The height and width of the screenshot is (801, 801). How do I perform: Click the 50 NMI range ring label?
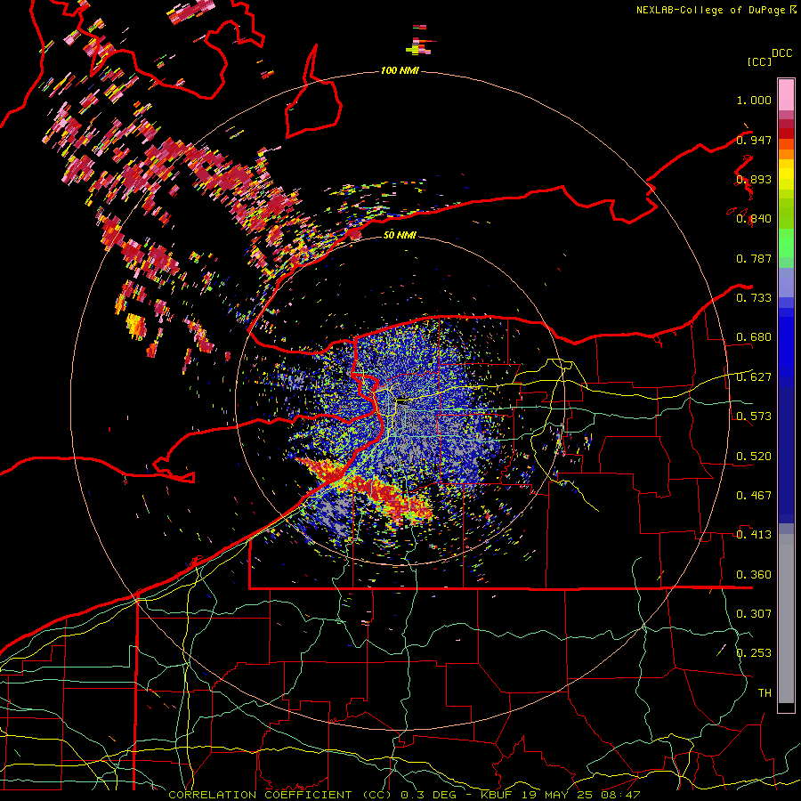tap(400, 235)
